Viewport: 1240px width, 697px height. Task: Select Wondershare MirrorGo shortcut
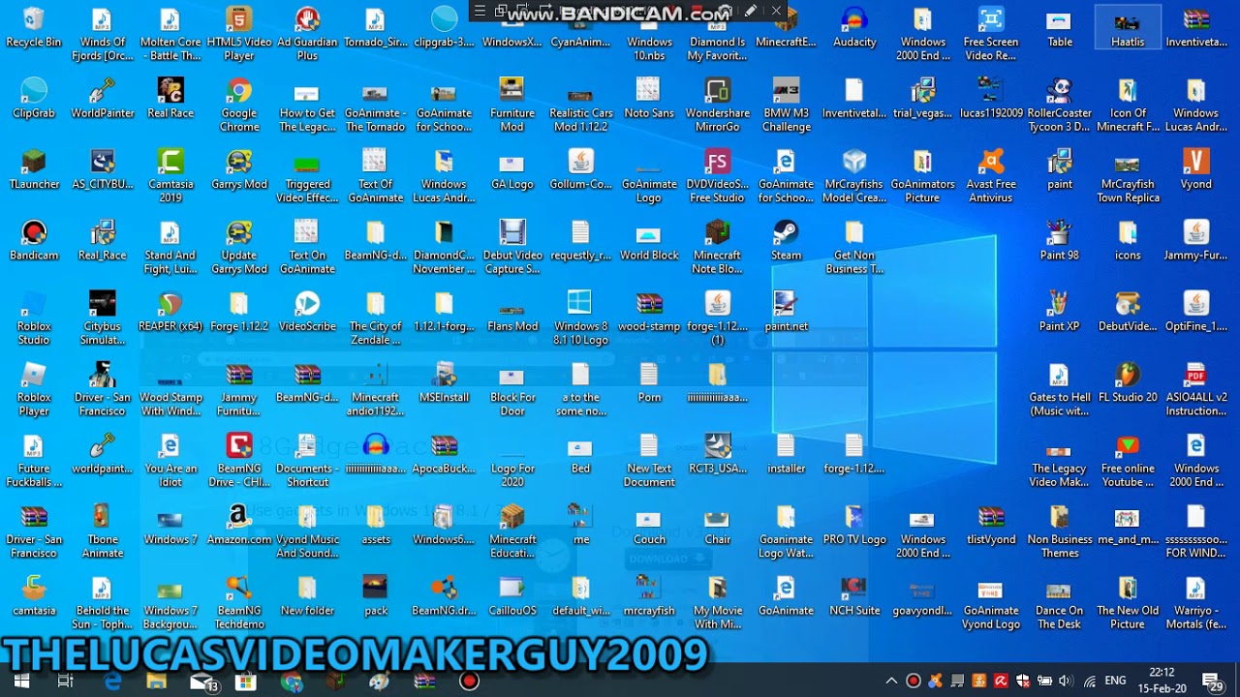pyautogui.click(x=718, y=105)
